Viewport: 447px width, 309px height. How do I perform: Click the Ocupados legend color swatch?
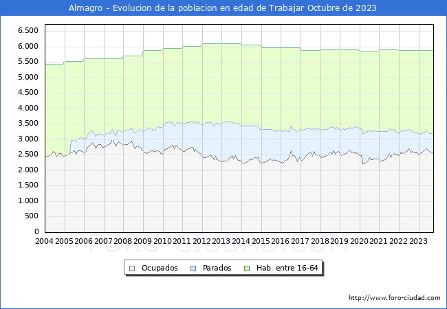click(132, 268)
